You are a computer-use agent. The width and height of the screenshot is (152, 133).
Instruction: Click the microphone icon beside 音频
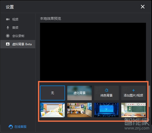click(8, 28)
